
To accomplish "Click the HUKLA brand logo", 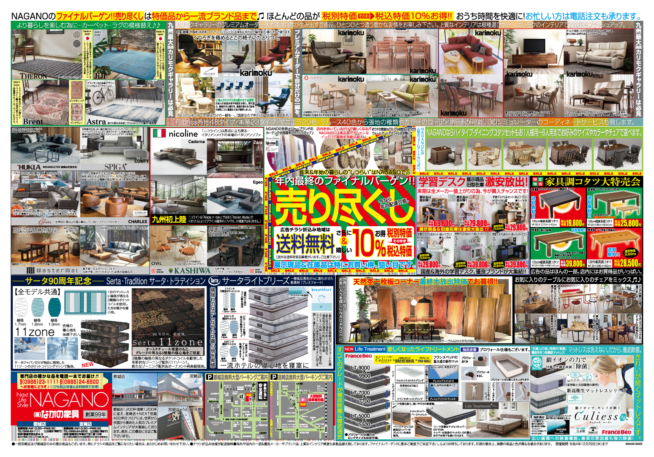I will tap(29, 167).
